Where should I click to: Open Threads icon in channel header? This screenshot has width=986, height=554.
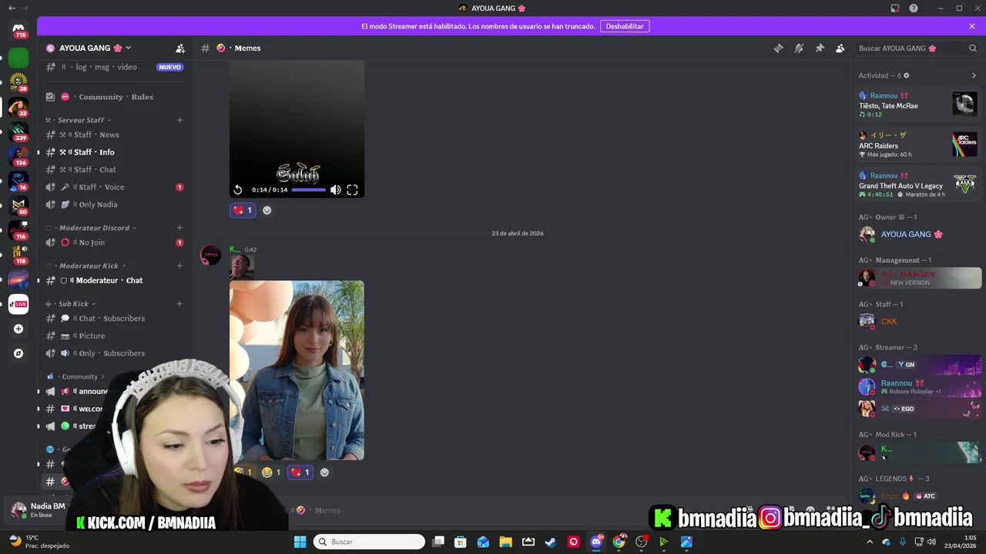pyautogui.click(x=778, y=48)
